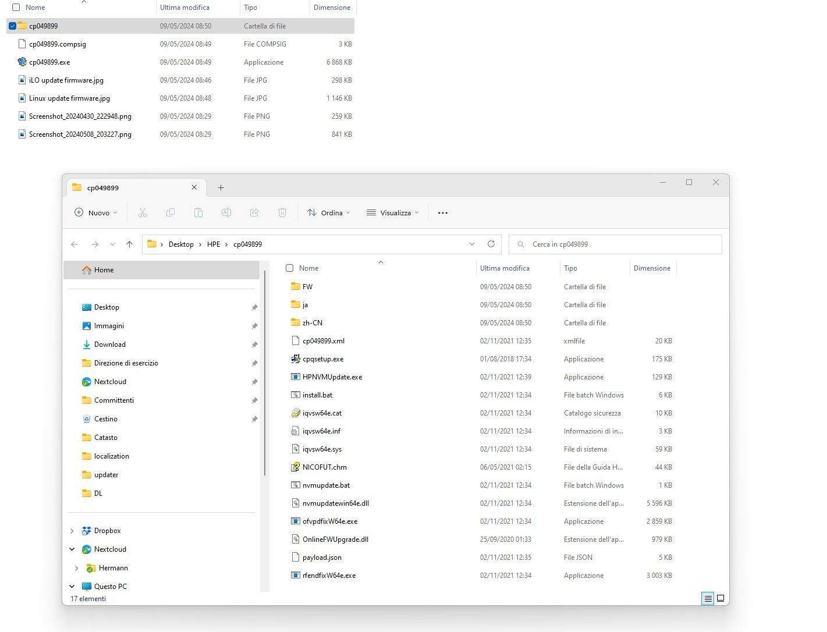Screen dimensions: 827x632
Task: Toggle select-all checkbox in cp049899 window
Action: pyautogui.click(x=289, y=268)
